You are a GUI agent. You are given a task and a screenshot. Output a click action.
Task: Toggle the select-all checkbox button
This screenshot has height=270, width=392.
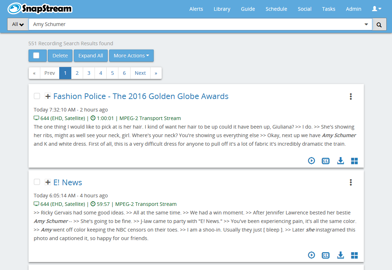point(37,56)
